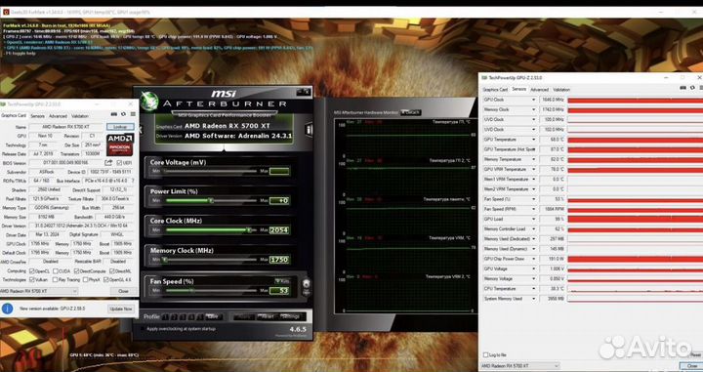Toggle Vulkan checkbox in GPU-Z
The width and height of the screenshot is (703, 372).
32,279
